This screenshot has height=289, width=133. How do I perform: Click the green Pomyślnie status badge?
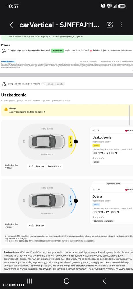pos(57,51)
